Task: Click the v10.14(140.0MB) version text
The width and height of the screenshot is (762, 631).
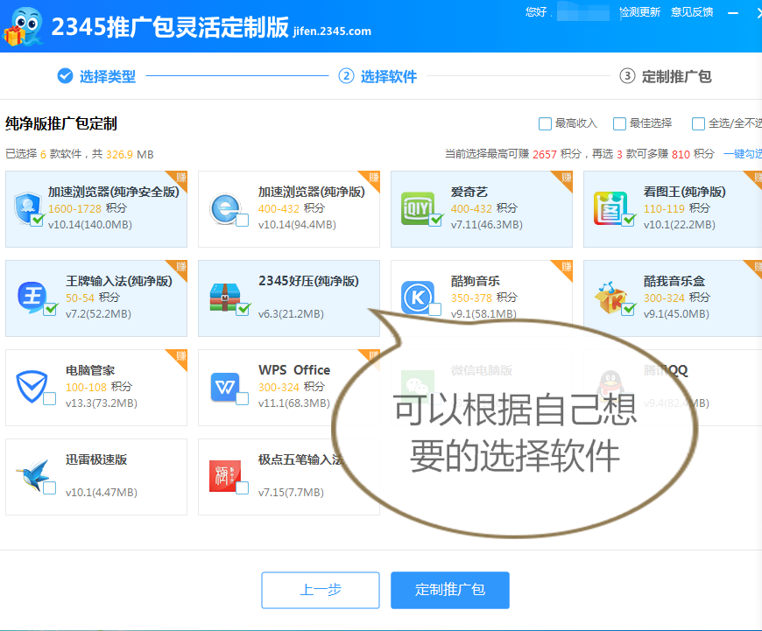Action: tap(90, 224)
